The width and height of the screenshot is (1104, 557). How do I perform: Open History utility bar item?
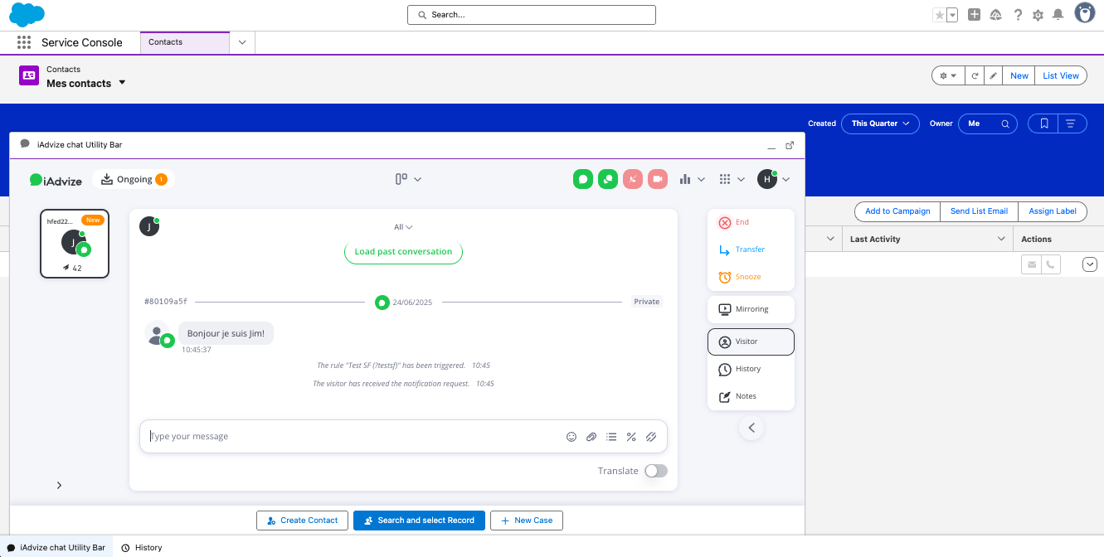click(x=142, y=547)
